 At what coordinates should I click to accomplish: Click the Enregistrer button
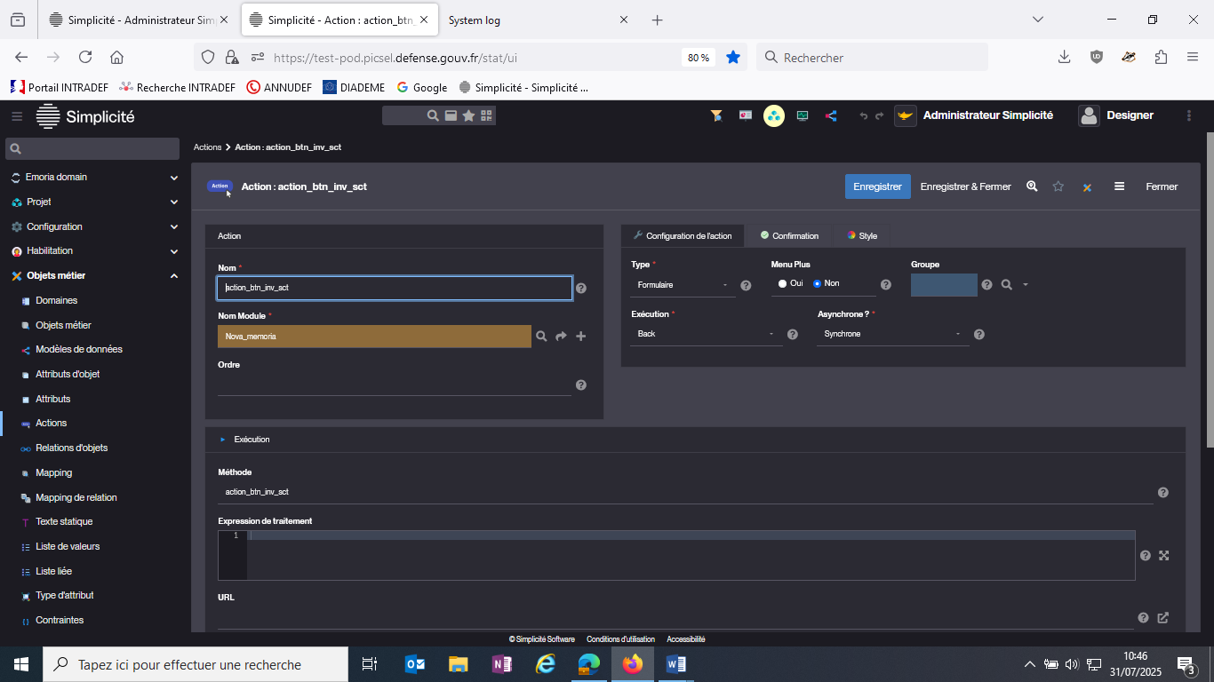click(877, 186)
